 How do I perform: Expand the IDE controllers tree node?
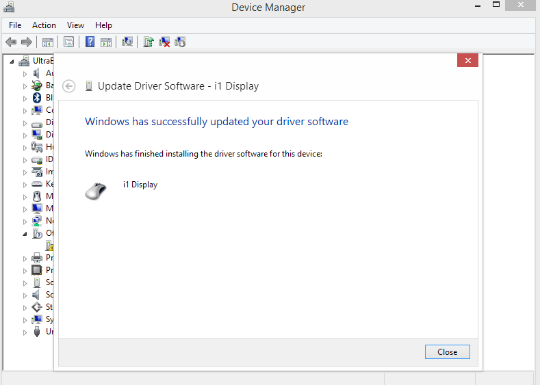pos(25,160)
